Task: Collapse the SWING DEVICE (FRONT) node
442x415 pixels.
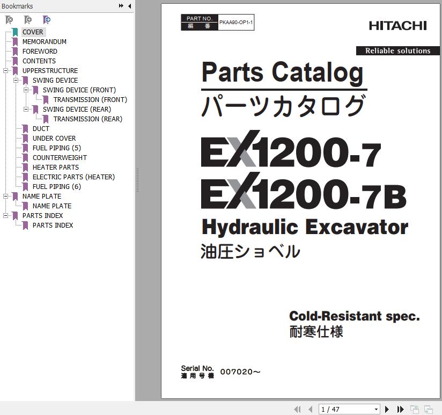Action: point(26,90)
